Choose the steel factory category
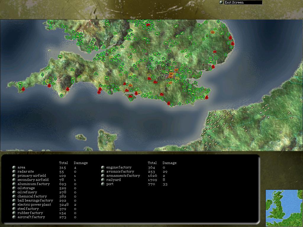 coord(14,209)
